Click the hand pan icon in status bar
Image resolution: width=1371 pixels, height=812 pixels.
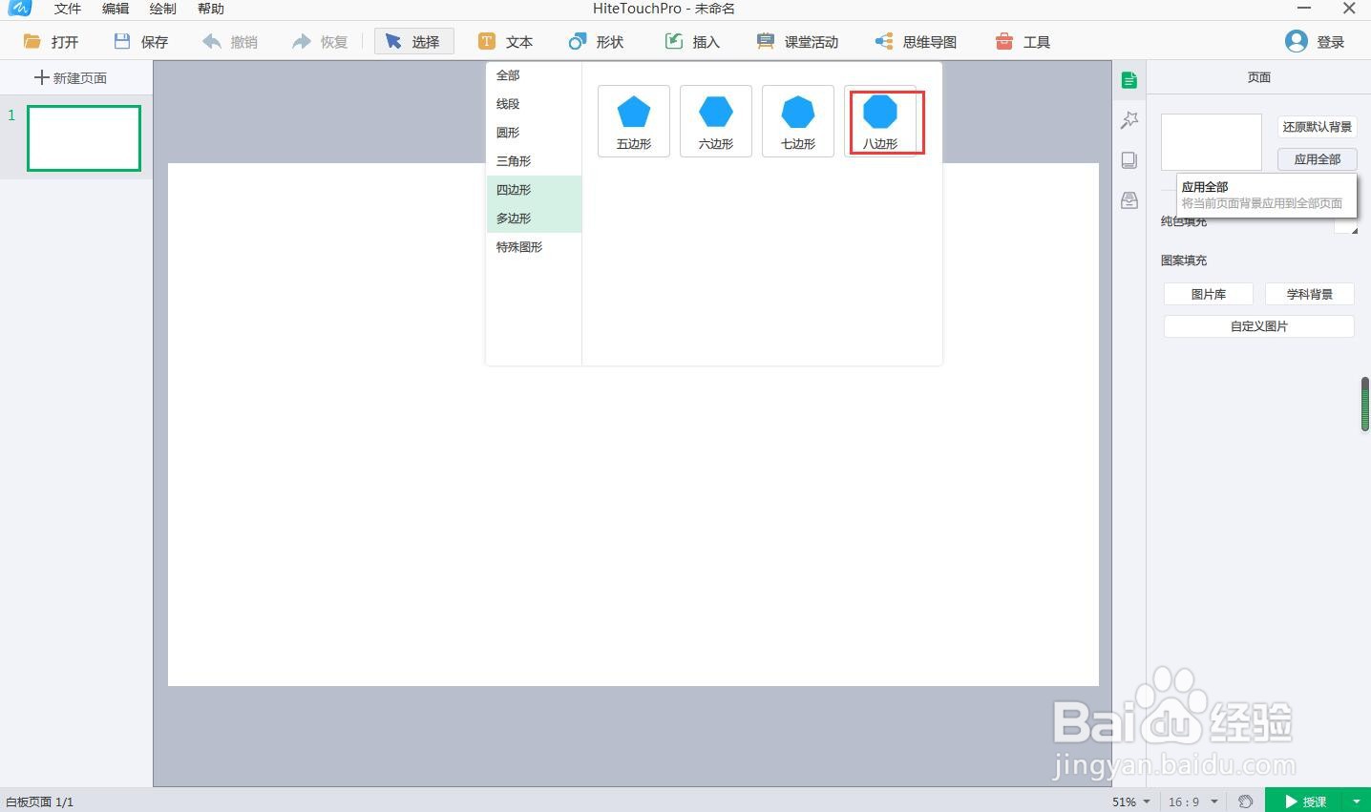click(1245, 802)
